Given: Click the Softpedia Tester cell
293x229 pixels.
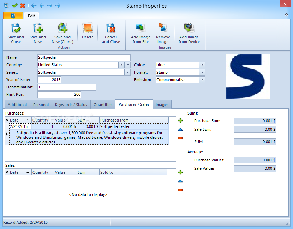Looking at the screenshot, I should 134,126.
